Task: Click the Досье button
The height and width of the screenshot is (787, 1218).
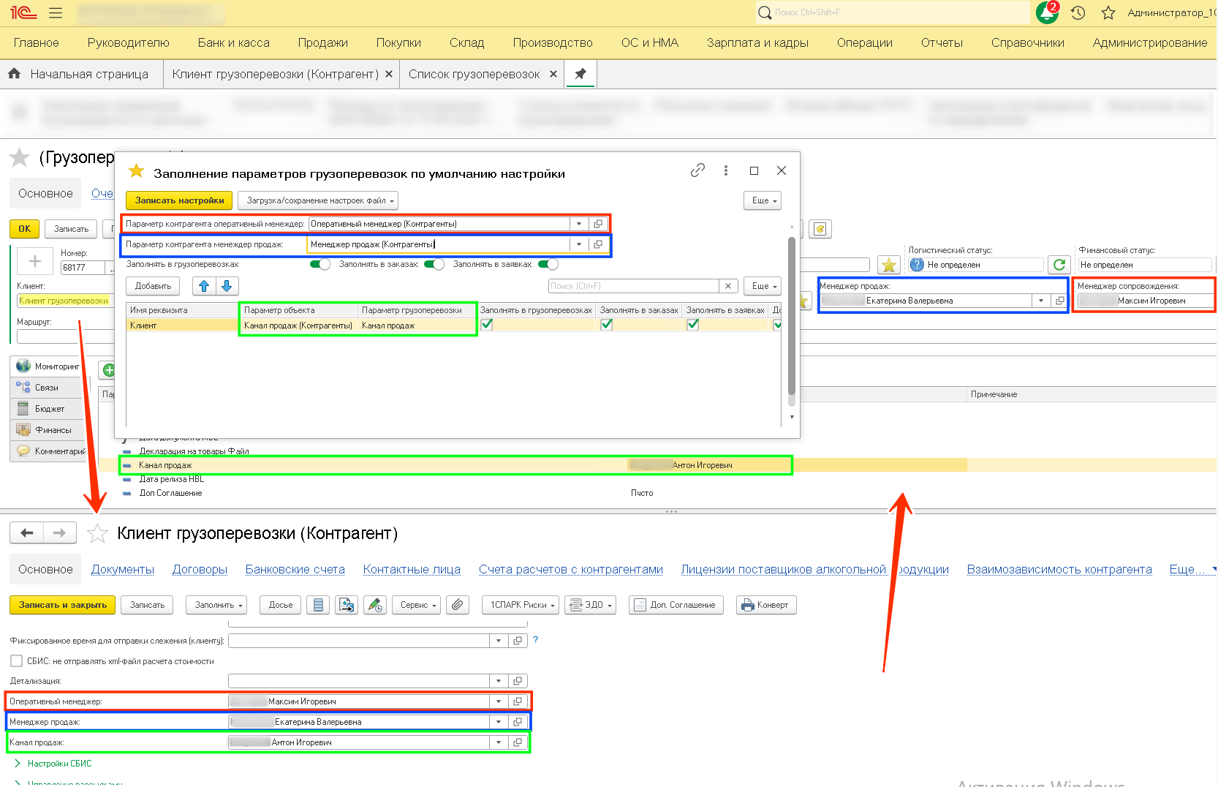Action: [x=281, y=605]
